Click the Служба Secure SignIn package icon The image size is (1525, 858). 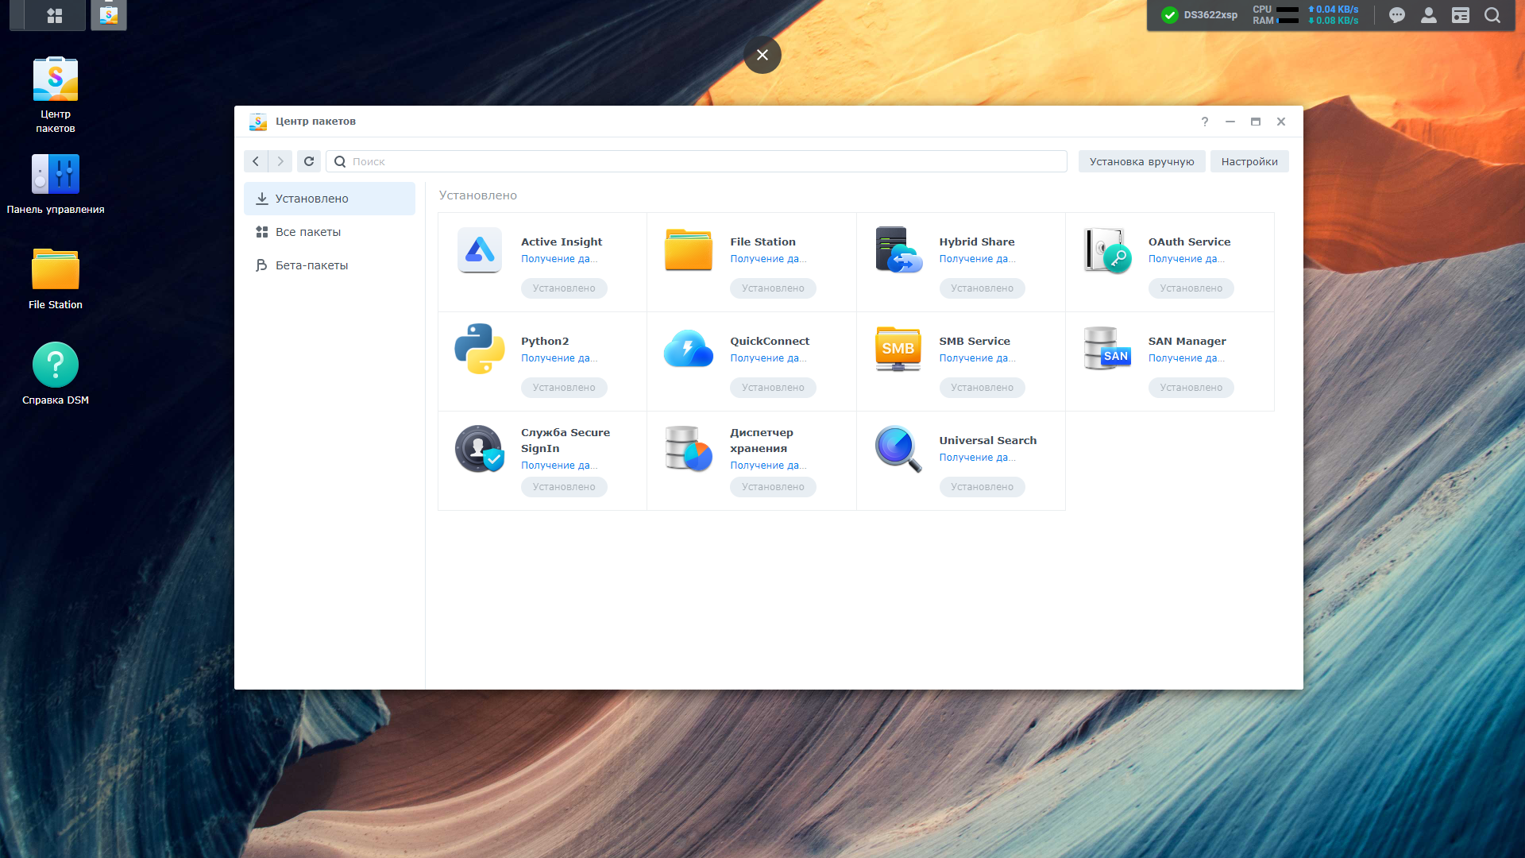coord(480,448)
